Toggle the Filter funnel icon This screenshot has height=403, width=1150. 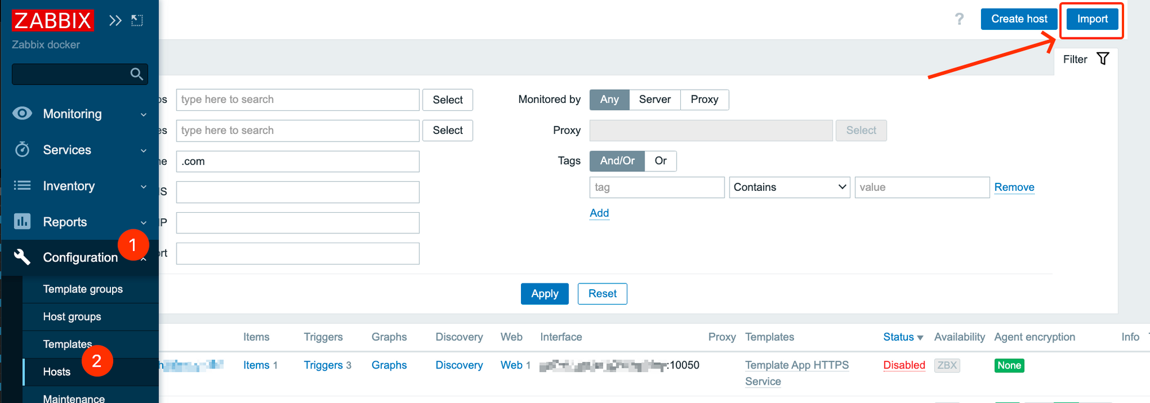[x=1102, y=59]
